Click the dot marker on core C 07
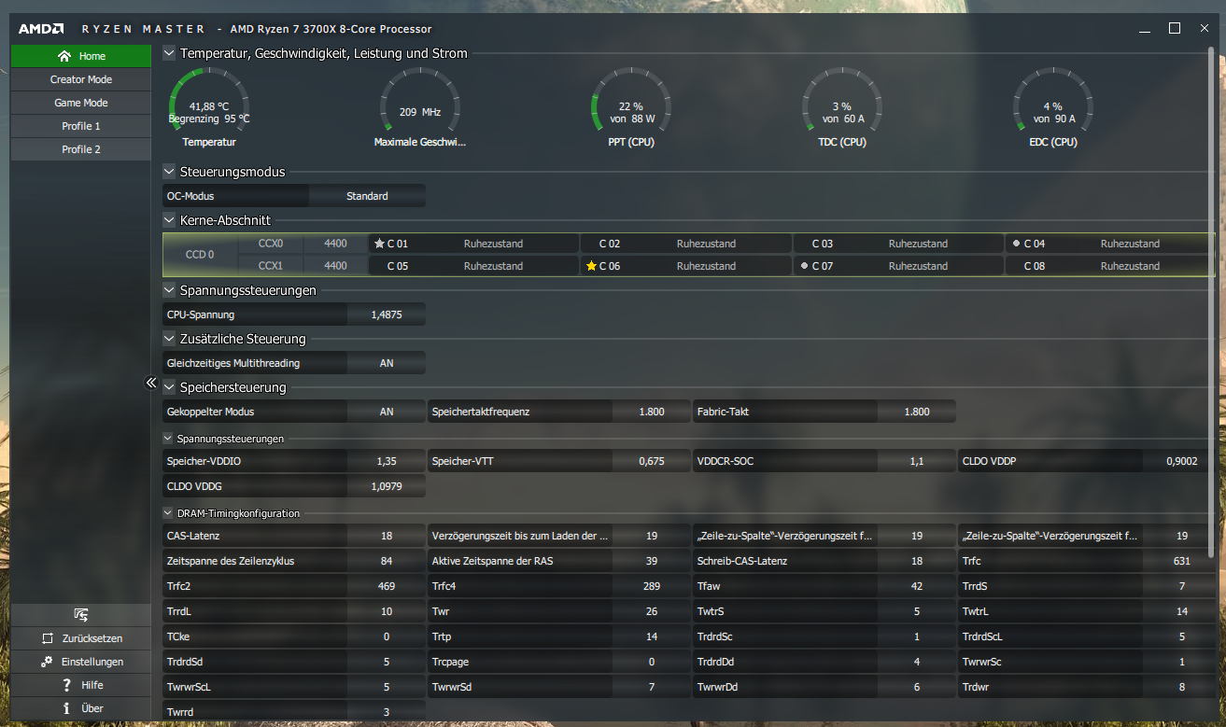Screen dimensions: 1226x727 coord(804,266)
